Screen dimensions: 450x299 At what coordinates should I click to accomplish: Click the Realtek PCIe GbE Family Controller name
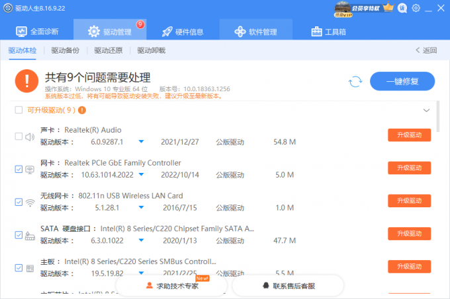click(123, 163)
